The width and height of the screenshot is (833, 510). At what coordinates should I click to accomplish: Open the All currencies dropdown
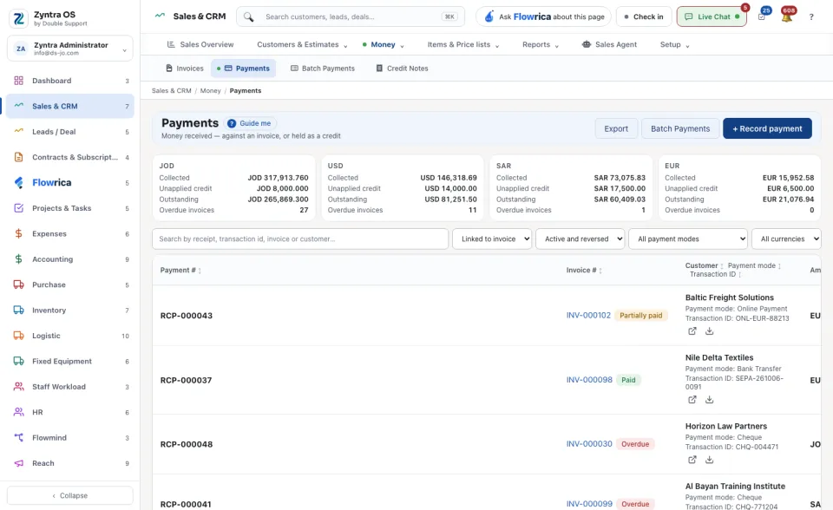coord(786,239)
